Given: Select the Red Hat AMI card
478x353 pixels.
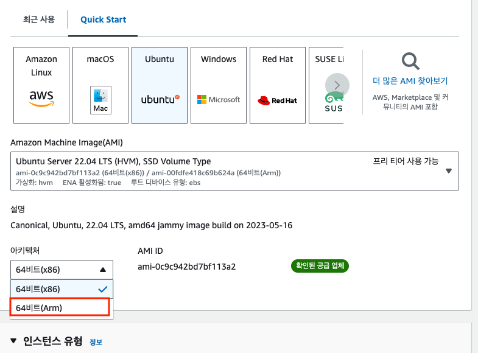Looking at the screenshot, I should point(278,85).
